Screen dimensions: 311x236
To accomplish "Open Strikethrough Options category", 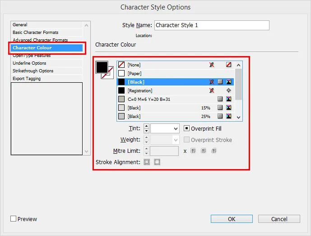I will tap(47, 71).
